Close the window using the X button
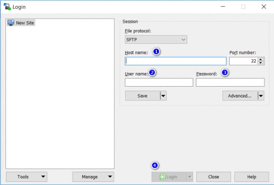The image size is (274, 185). point(264,7)
